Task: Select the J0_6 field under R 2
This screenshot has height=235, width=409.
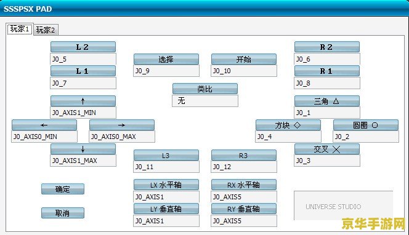Action: point(327,59)
